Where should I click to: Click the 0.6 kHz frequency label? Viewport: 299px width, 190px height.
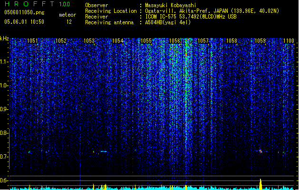(4, 180)
